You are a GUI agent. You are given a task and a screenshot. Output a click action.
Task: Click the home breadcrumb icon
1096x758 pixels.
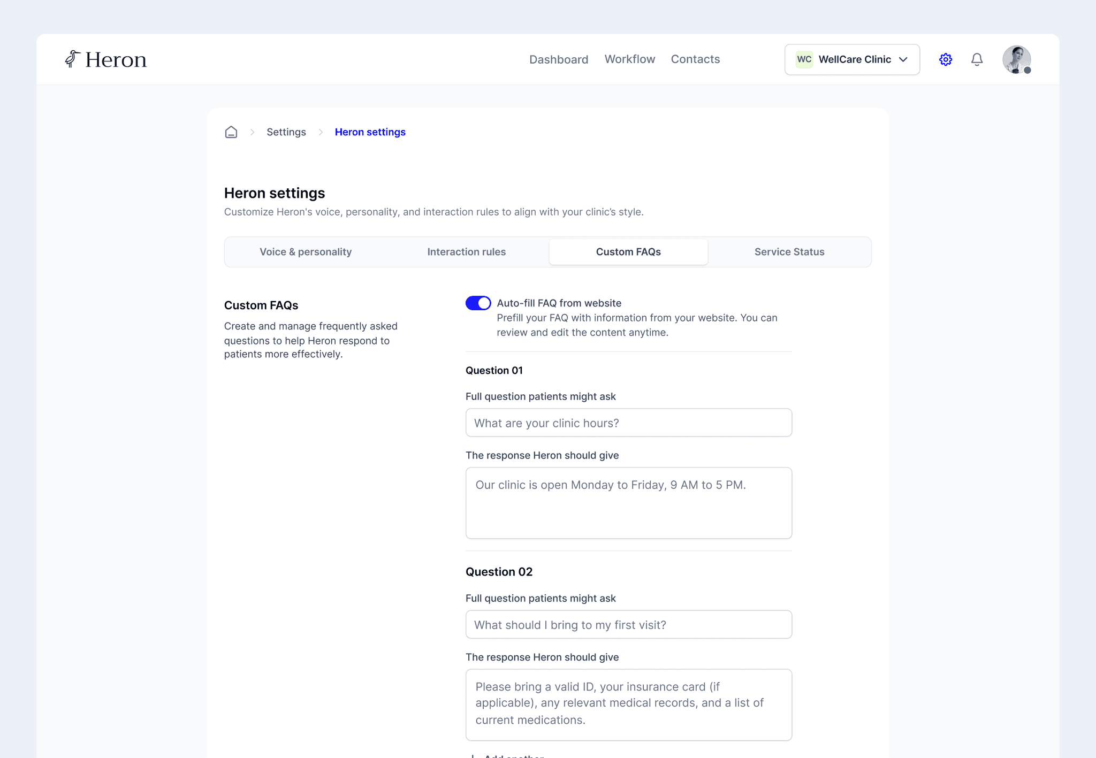pyautogui.click(x=231, y=132)
